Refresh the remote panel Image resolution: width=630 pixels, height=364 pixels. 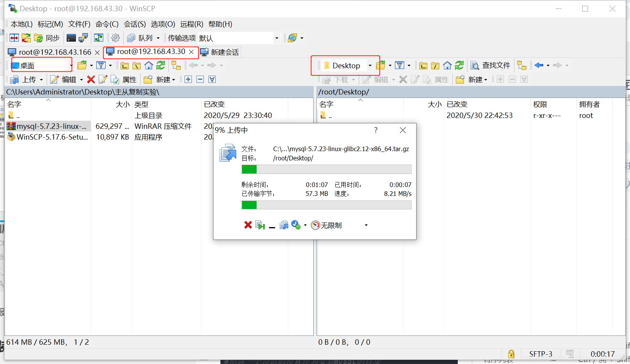(x=459, y=65)
